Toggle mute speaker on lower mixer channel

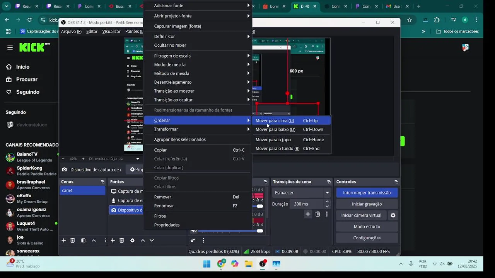coord(194,231)
